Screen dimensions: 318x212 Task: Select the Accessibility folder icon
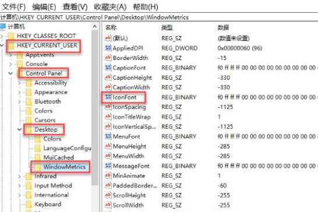tap(29, 83)
